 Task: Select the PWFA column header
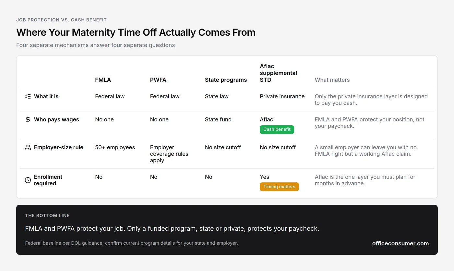pyautogui.click(x=158, y=80)
